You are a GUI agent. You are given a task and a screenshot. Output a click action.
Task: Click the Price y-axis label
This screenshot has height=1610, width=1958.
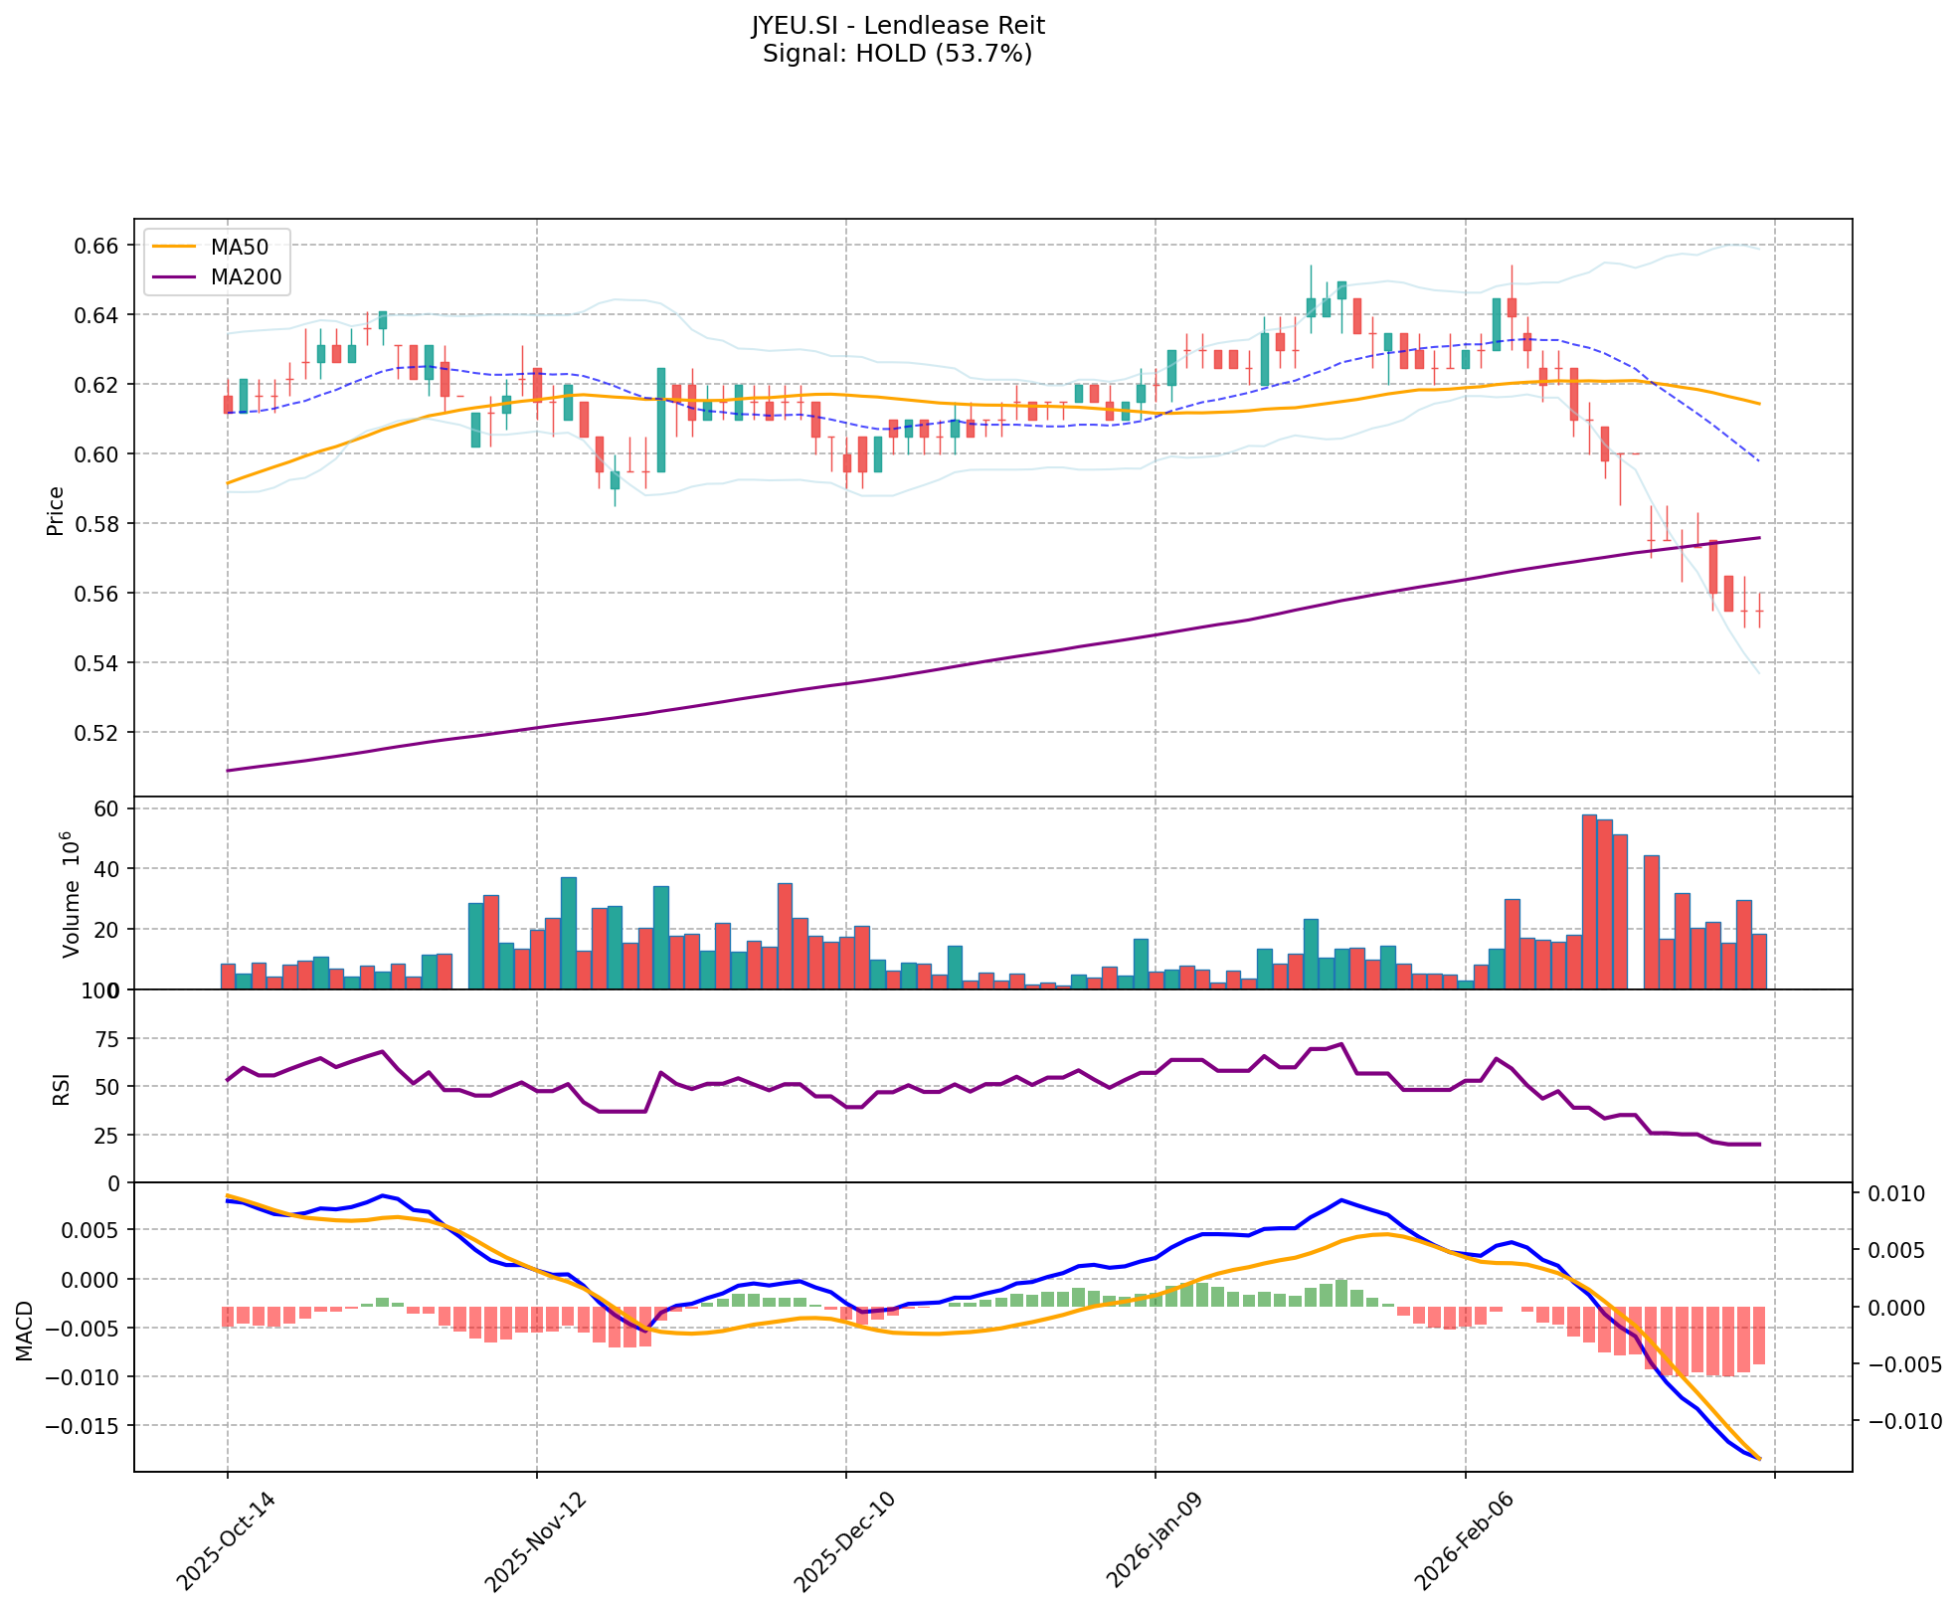(x=56, y=510)
